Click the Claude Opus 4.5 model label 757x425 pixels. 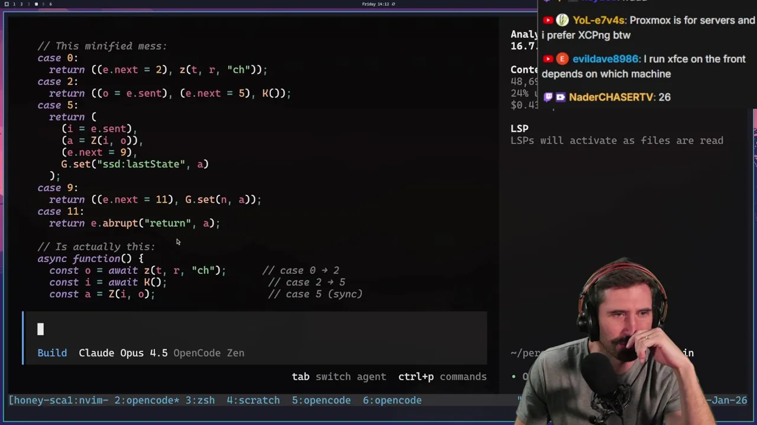(123, 353)
